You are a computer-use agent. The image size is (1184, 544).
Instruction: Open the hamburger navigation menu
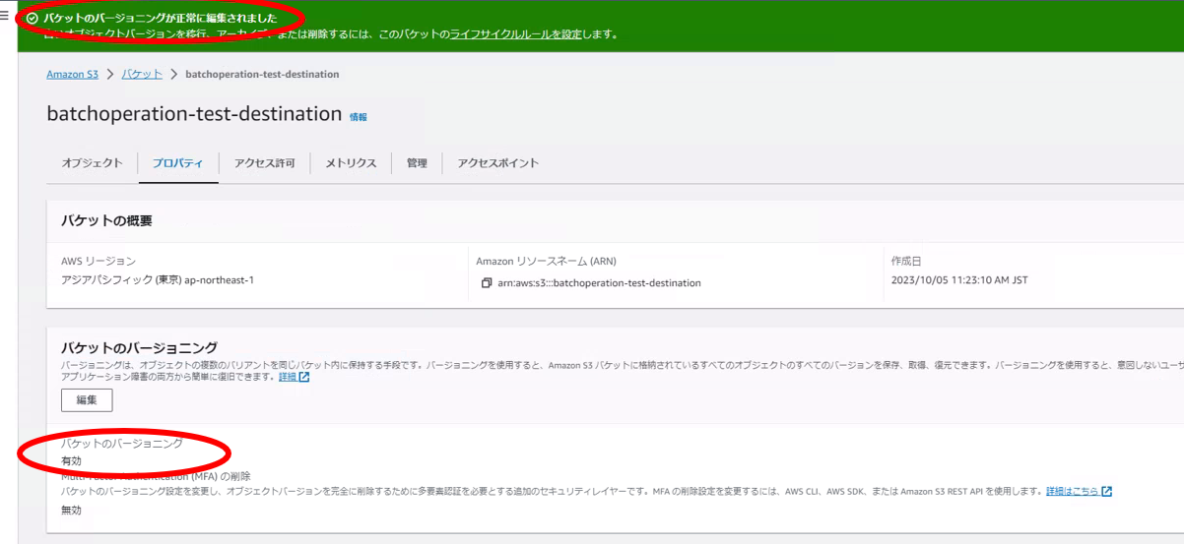tap(5, 16)
